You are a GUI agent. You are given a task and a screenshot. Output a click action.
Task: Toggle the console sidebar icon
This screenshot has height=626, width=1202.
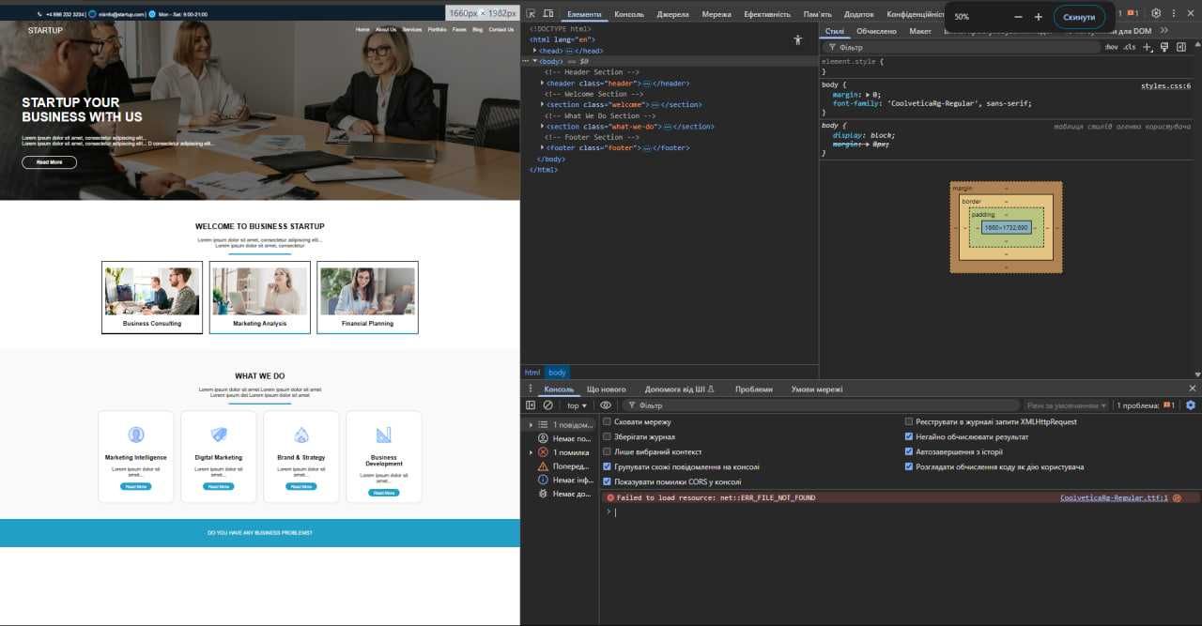(531, 405)
